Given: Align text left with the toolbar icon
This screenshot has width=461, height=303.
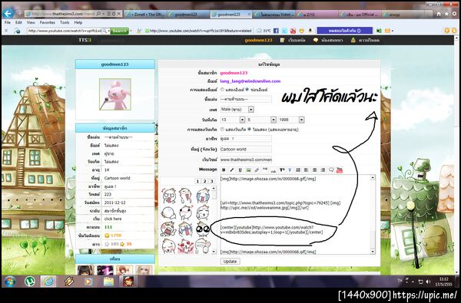Looking at the screenshot, I should [307, 170].
